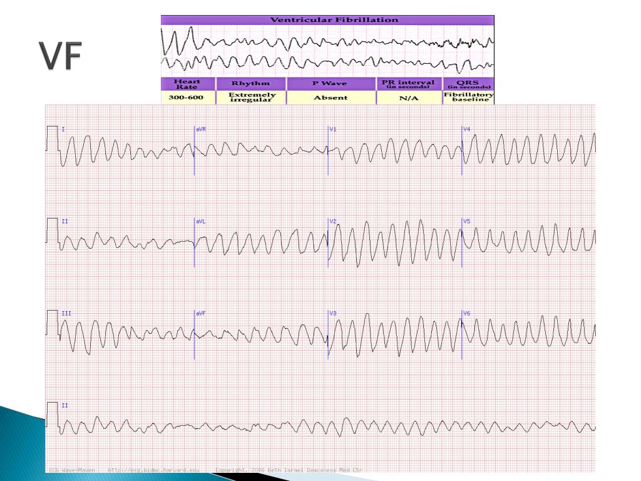641x481 pixels.
Task: Click the Beth Israel Deaconess copyright text
Action: pos(289,470)
